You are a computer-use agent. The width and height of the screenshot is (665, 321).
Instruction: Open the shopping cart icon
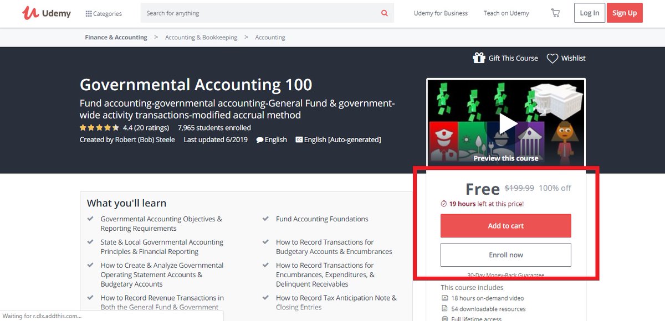(x=555, y=13)
